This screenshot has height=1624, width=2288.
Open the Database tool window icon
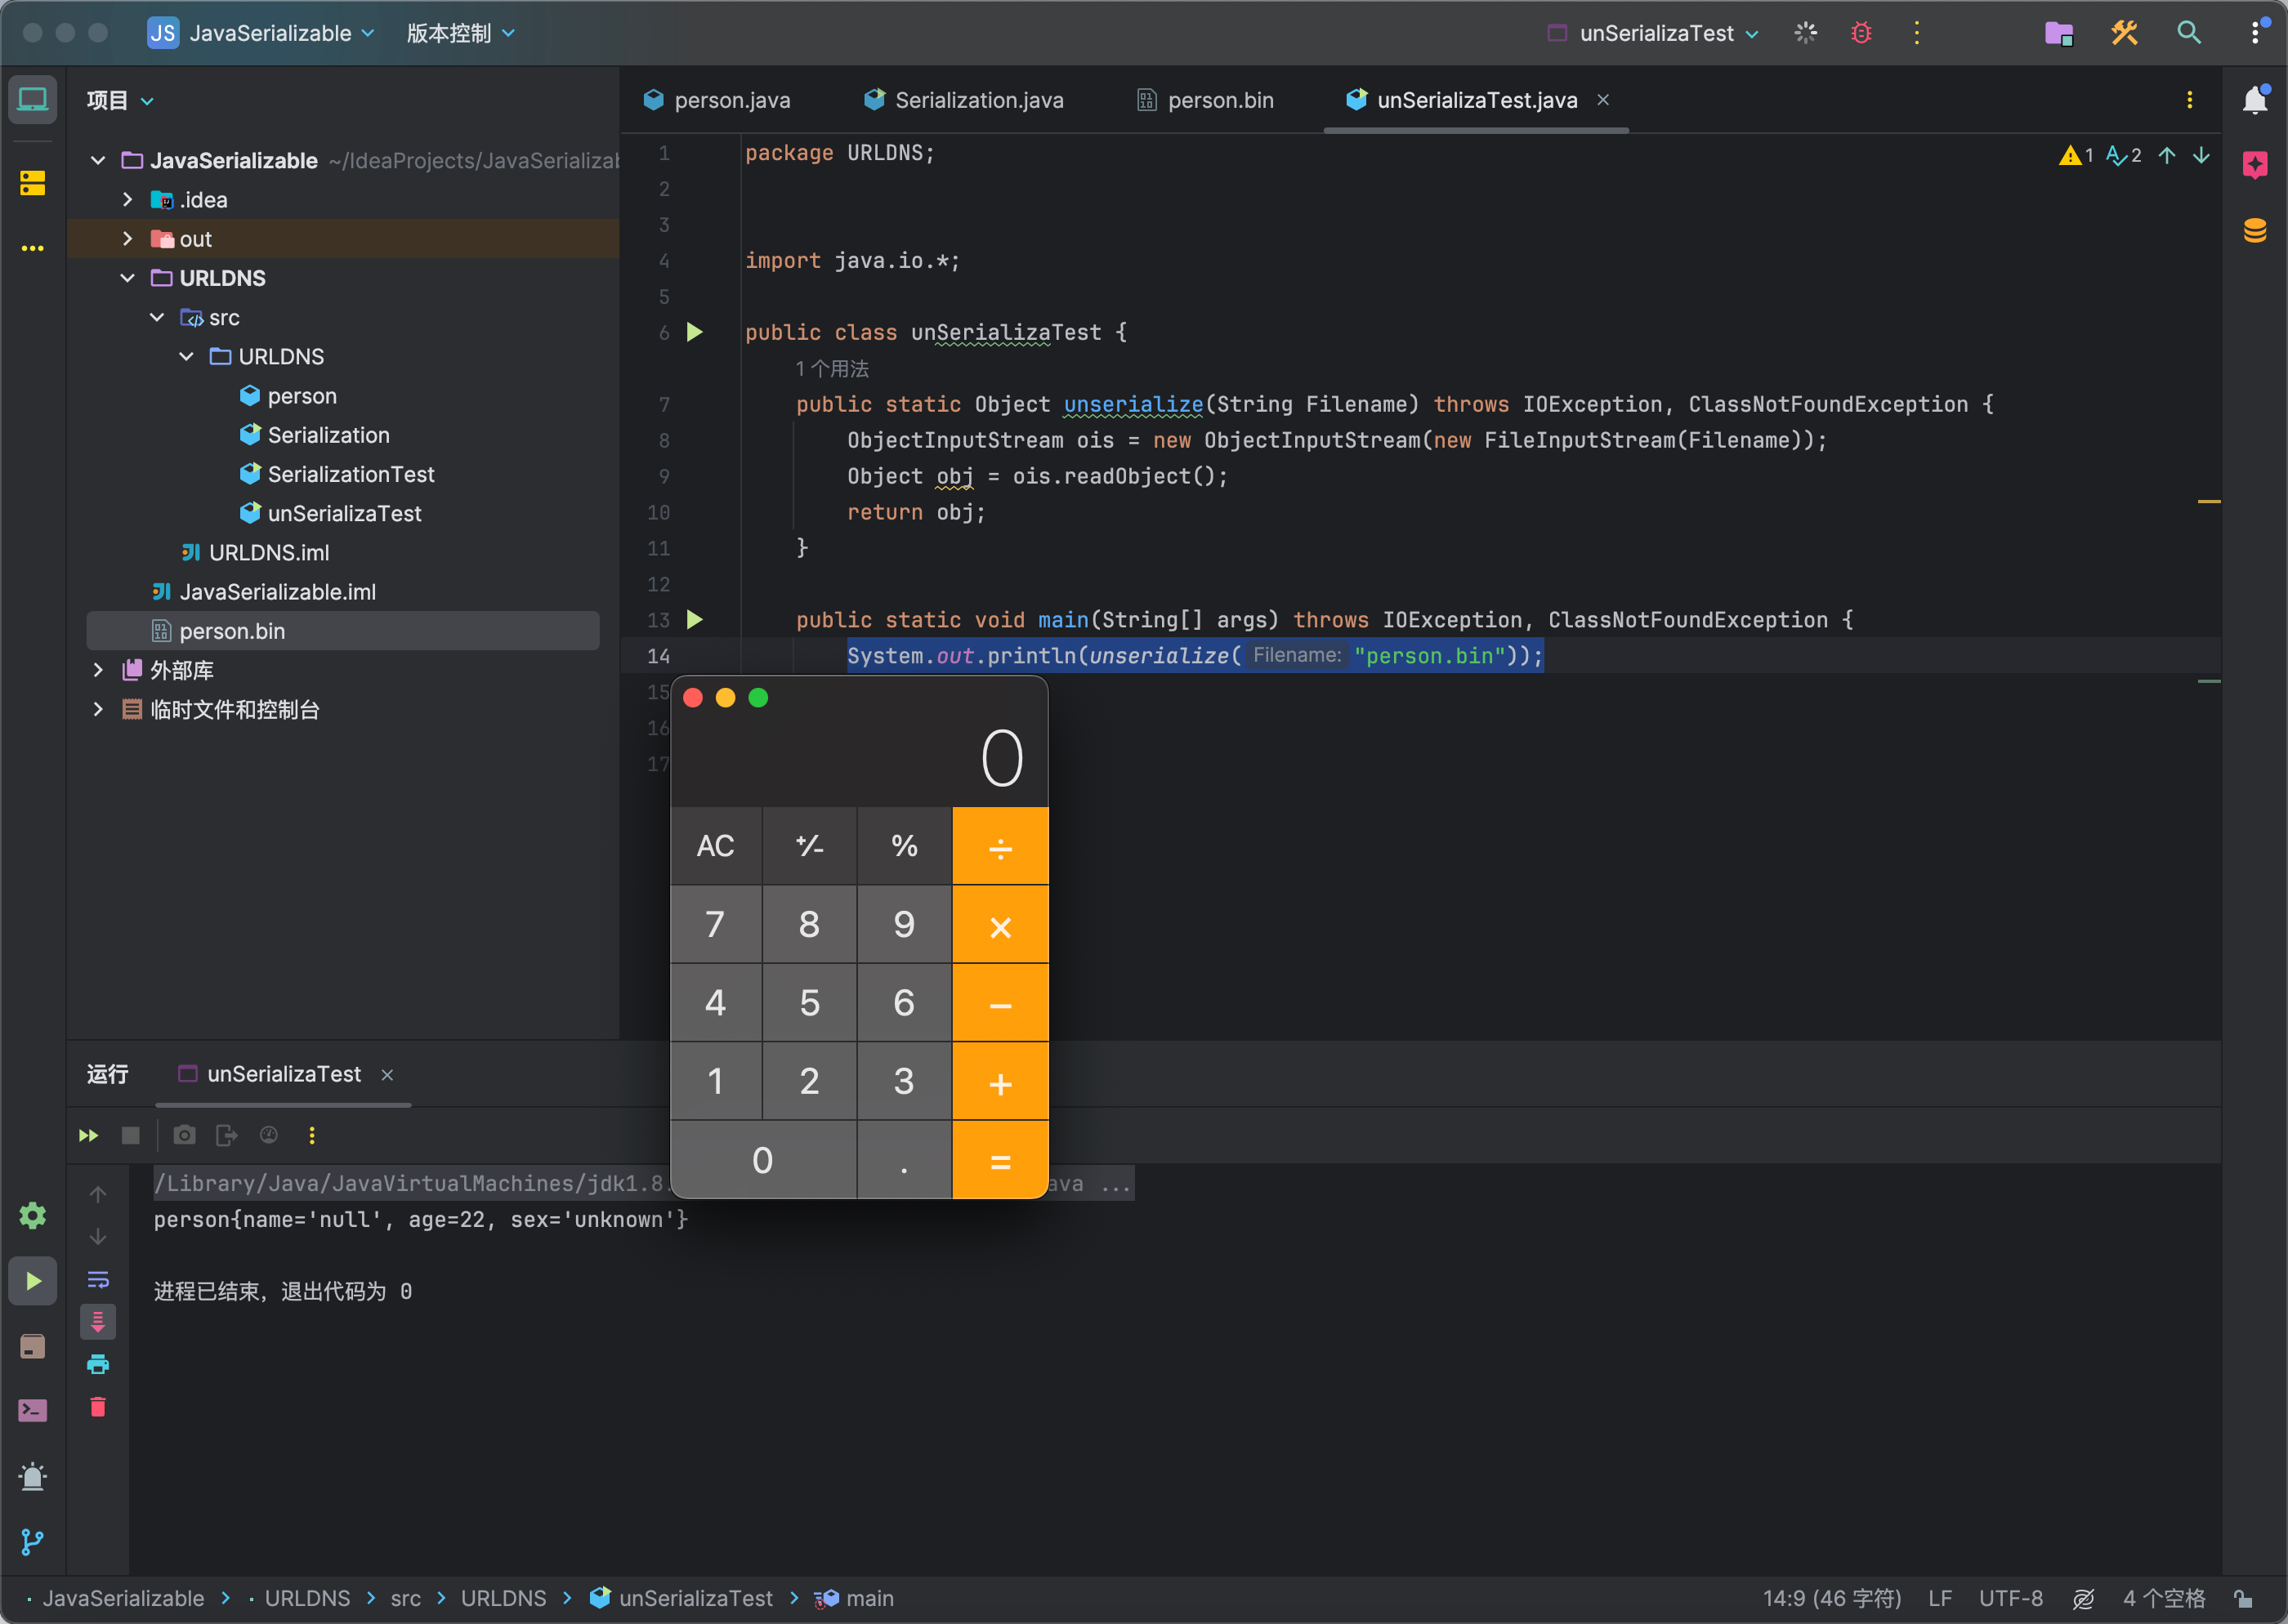(2255, 230)
